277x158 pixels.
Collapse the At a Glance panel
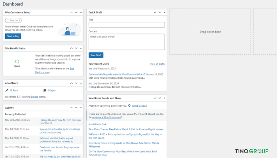pyautogui.click(x=81, y=83)
